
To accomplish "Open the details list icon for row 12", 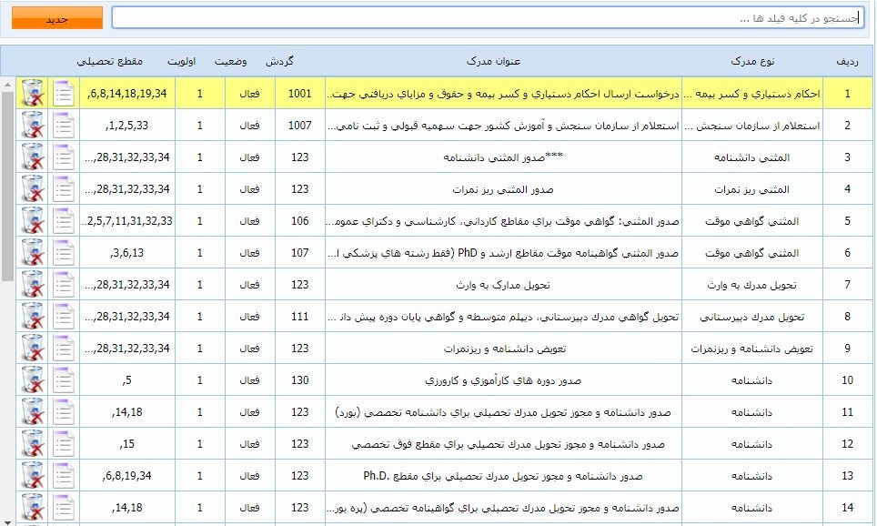I will click(x=65, y=444).
